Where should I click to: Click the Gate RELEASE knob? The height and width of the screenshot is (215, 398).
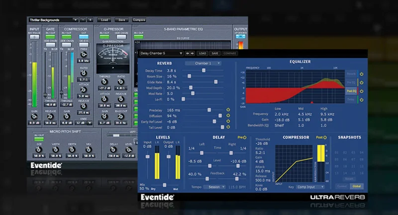coord(50,117)
